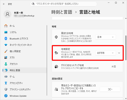This screenshot has height=100, width=127.
Task: Click the ゲーム controller icon
Action: pos(6,77)
